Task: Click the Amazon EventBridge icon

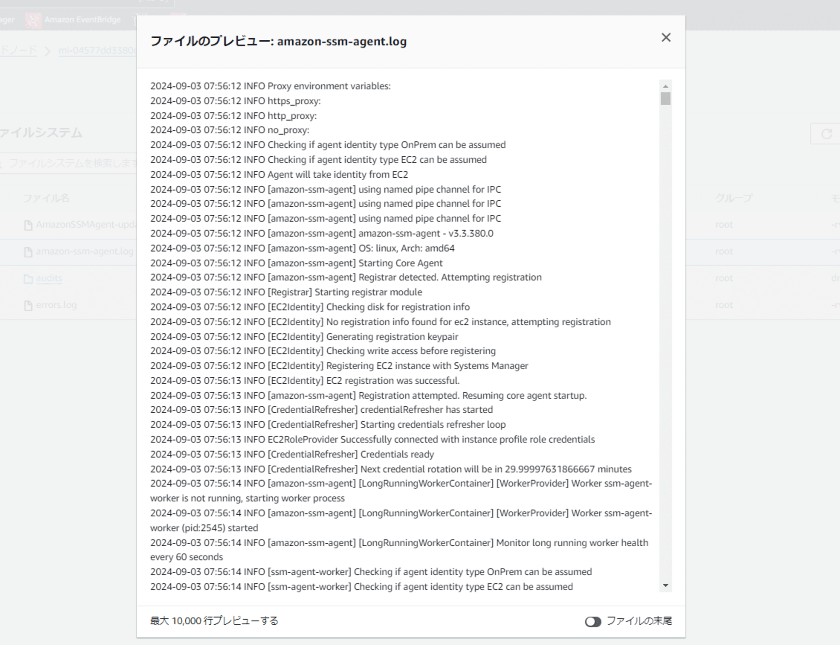Action: [x=32, y=18]
